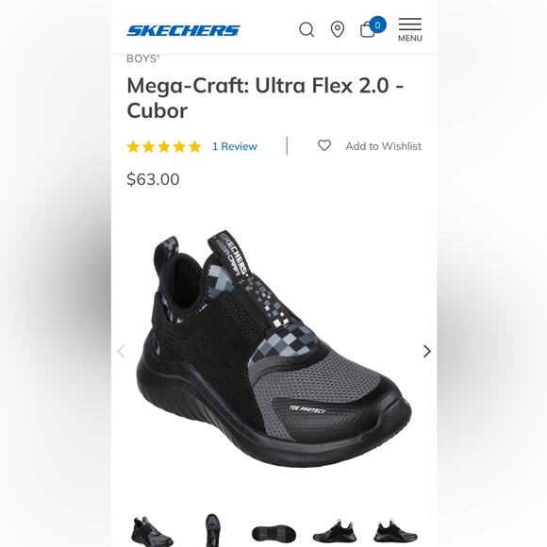The width and height of the screenshot is (547, 547).
Task: Click the wishlist heart icon
Action: (324, 145)
